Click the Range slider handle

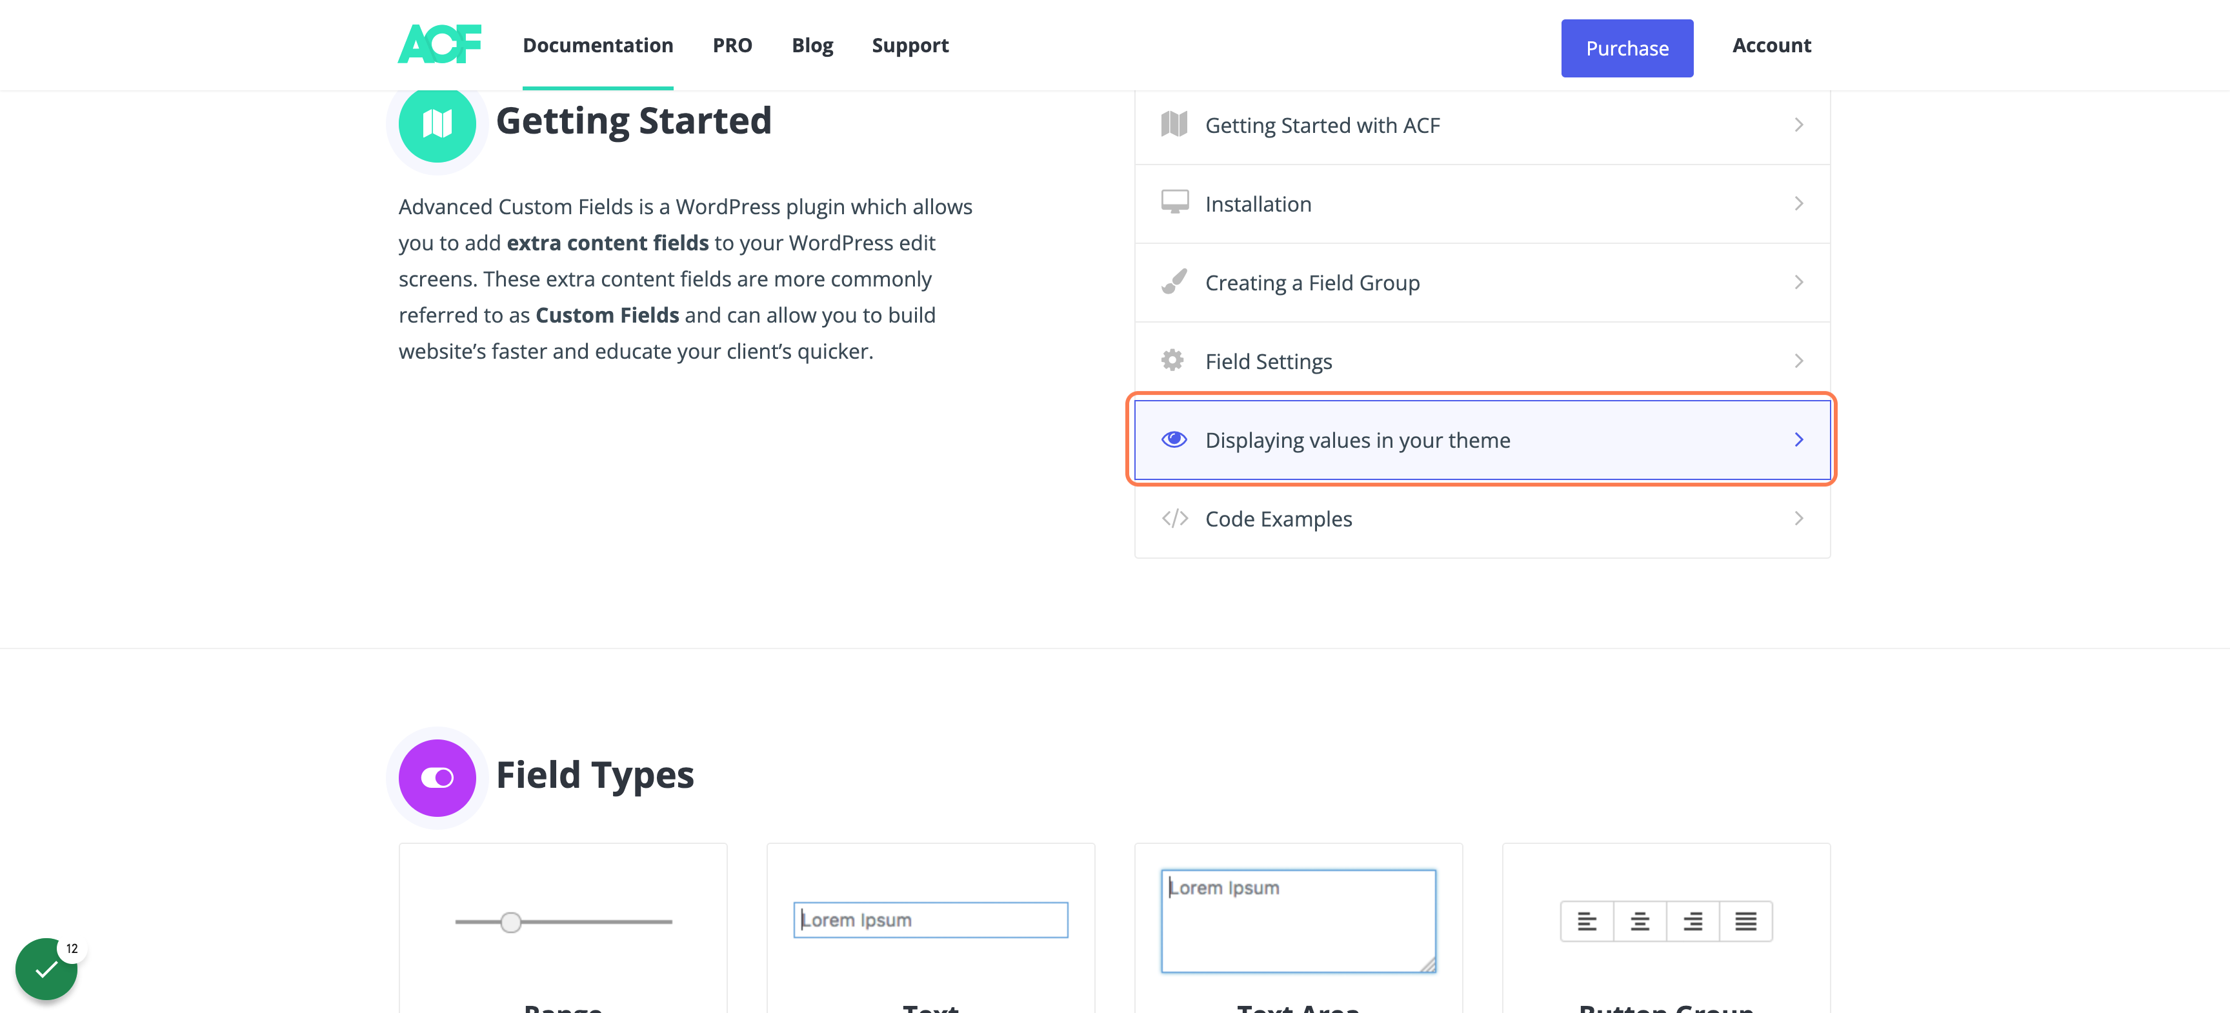coord(511,922)
